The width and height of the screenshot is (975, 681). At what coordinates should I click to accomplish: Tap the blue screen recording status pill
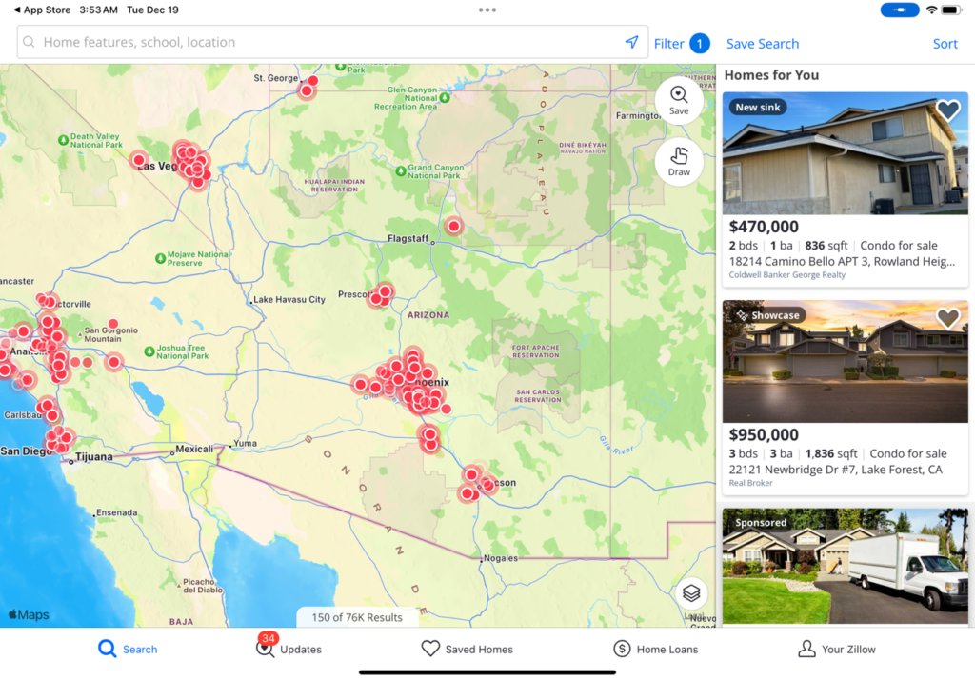point(900,10)
